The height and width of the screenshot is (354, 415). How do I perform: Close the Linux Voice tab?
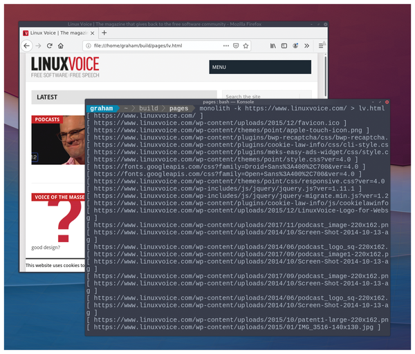point(92,33)
